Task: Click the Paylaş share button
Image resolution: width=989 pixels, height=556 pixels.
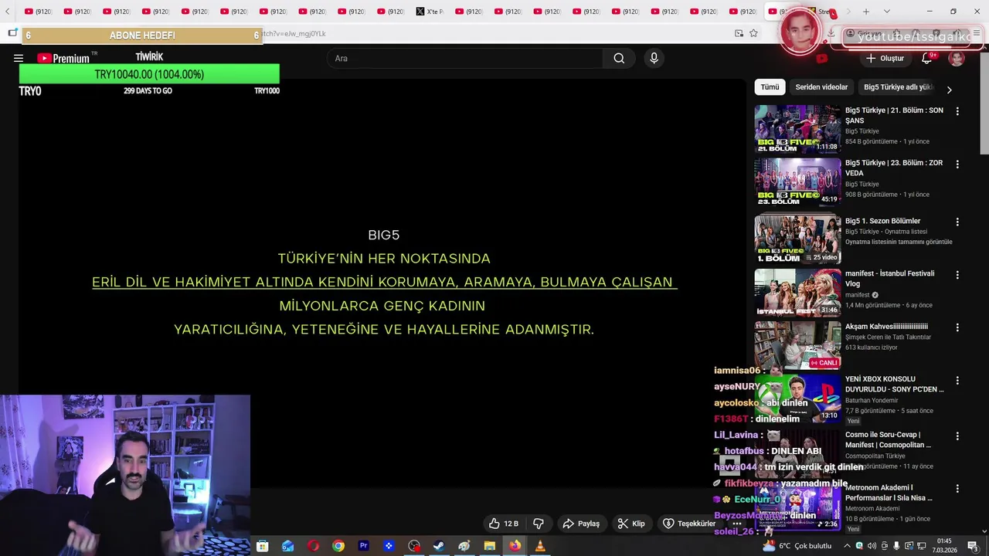Action: point(581,524)
